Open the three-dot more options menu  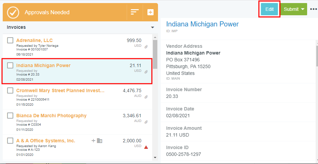(x=313, y=9)
